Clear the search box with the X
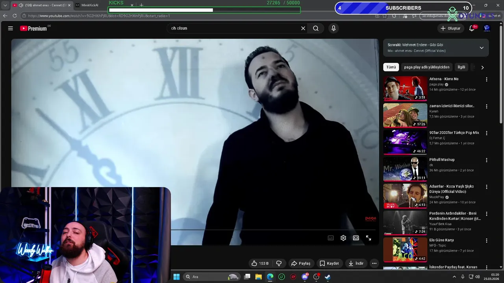504x283 pixels. 303,28
